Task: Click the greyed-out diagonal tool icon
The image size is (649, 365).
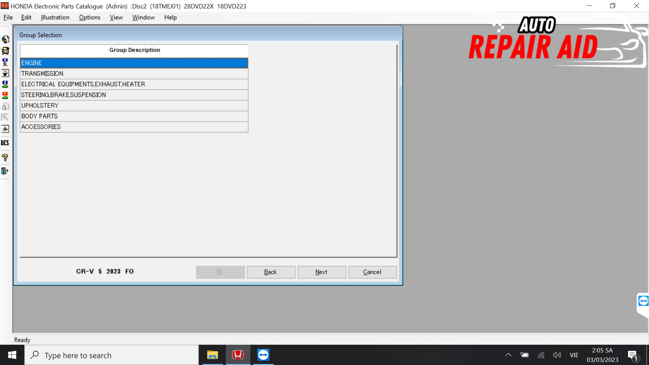Action: coord(5,118)
